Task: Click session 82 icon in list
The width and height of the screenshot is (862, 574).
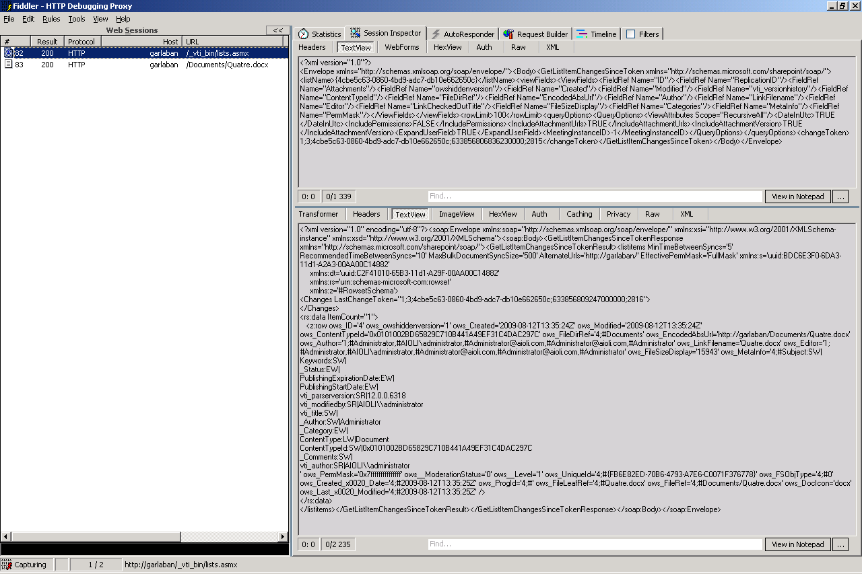Action: [x=9, y=52]
